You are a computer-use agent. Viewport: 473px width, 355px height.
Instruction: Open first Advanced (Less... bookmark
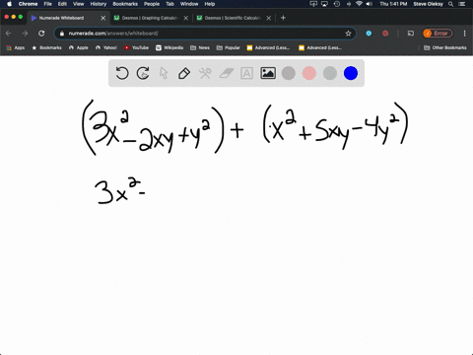(x=268, y=47)
